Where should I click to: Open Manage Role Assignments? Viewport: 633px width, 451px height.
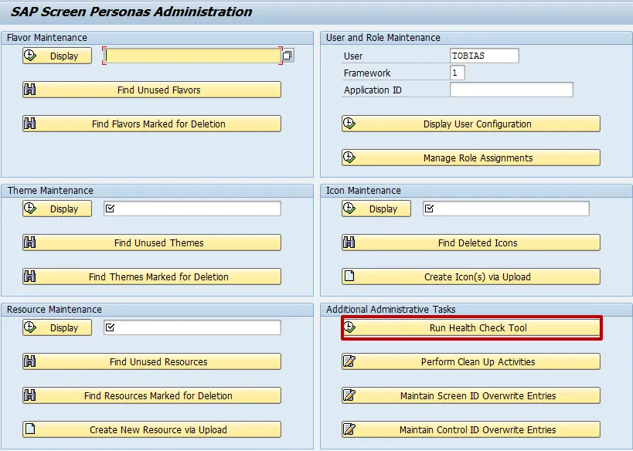point(471,158)
